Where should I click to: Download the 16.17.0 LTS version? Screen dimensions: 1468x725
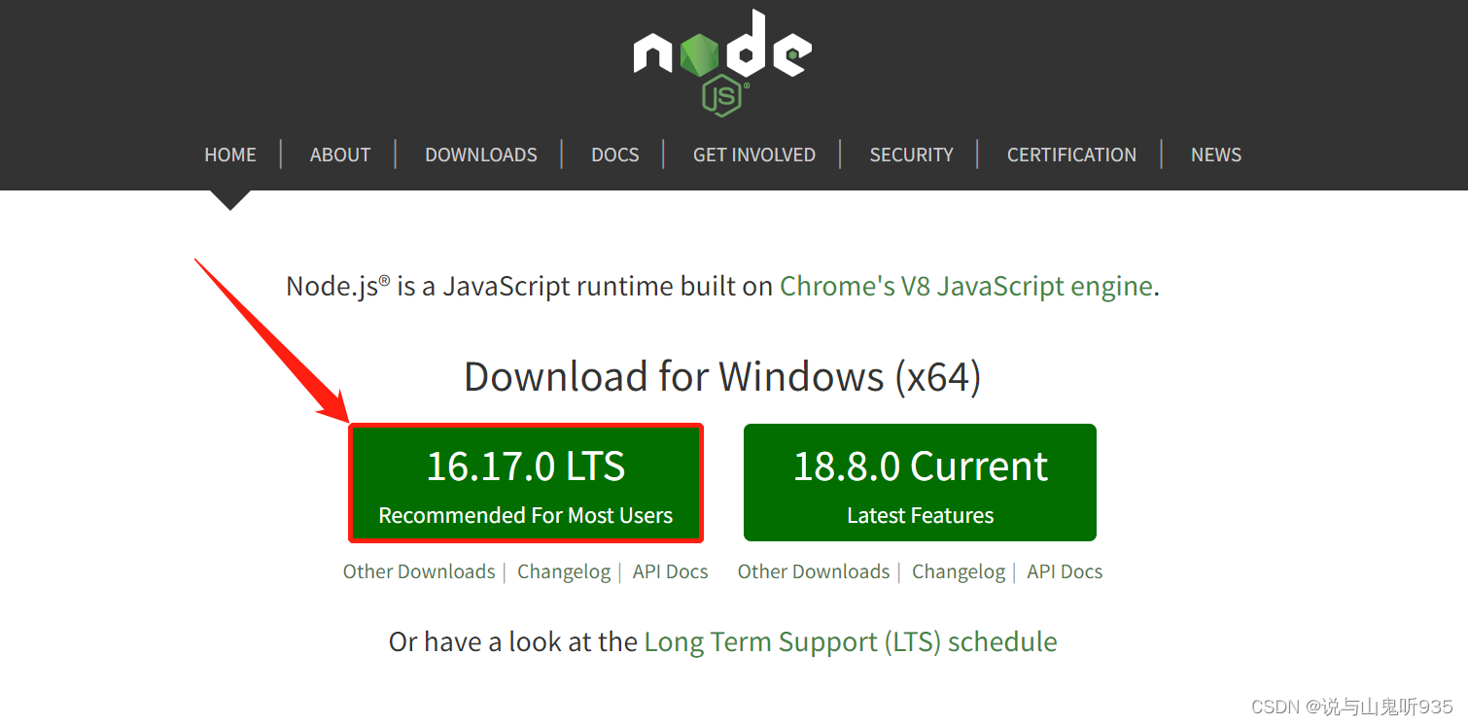coord(525,482)
